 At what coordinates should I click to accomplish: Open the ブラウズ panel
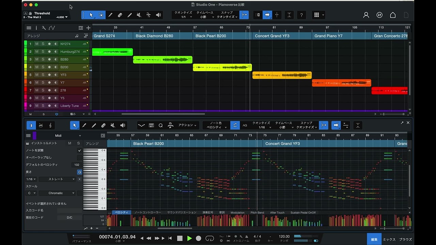(405, 240)
